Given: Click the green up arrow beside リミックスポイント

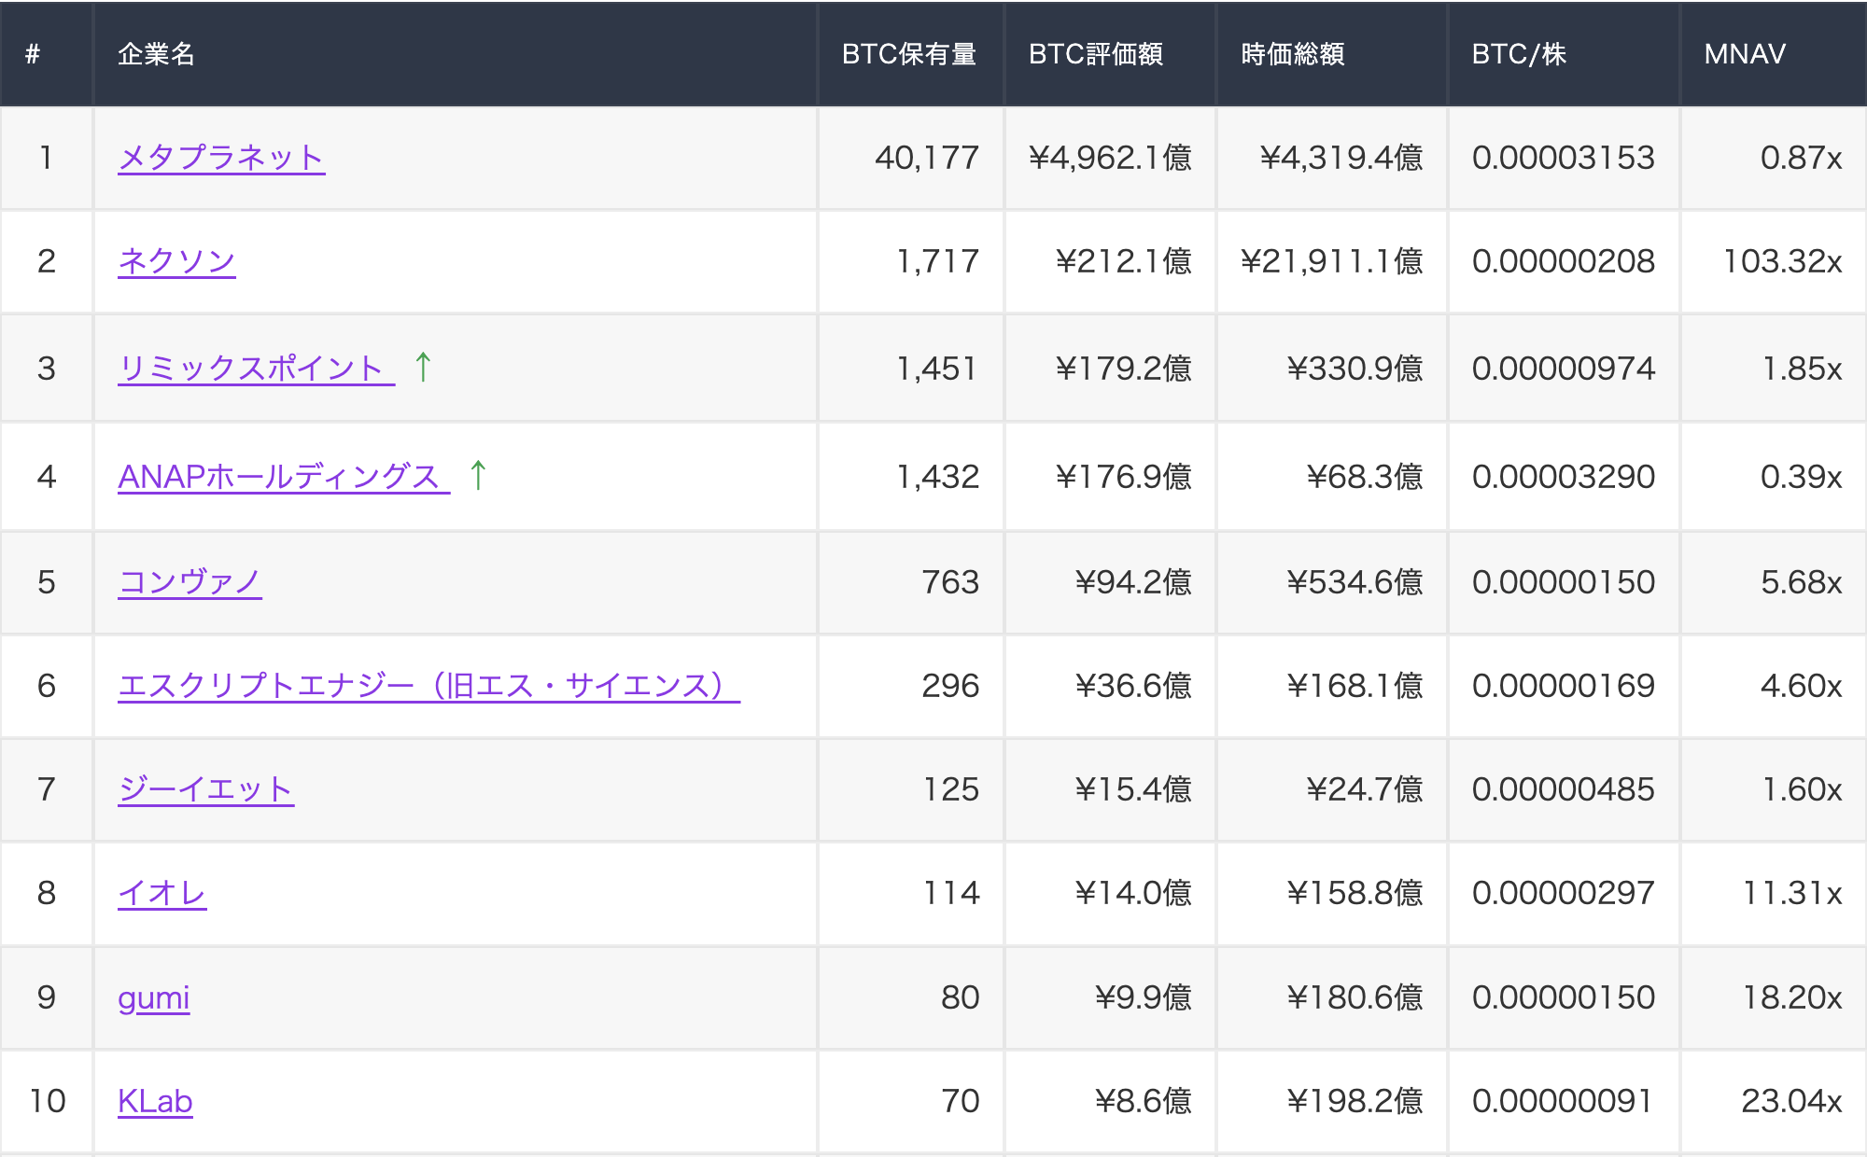Looking at the screenshot, I should click(422, 367).
